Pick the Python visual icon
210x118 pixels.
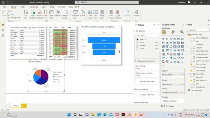(163, 58)
